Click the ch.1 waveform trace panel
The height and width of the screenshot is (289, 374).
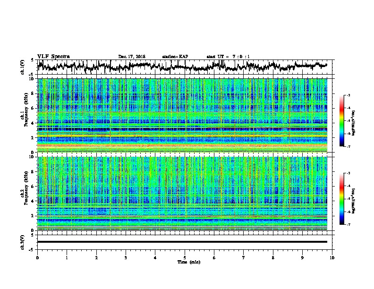click(185, 67)
